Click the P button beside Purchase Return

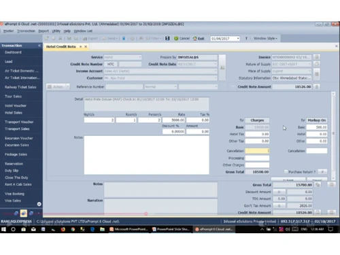[322, 172]
